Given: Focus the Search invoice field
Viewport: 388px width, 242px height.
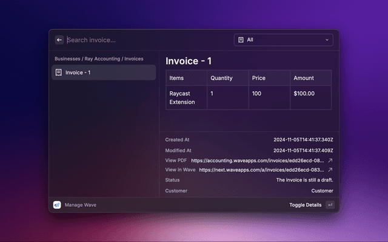Looking at the screenshot, I should click(x=145, y=40).
